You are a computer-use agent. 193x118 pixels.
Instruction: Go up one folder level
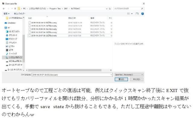(15, 9)
